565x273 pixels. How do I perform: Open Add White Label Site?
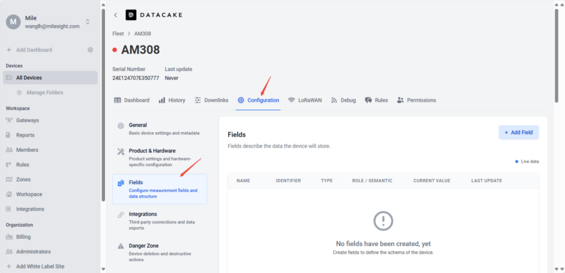pos(40,267)
